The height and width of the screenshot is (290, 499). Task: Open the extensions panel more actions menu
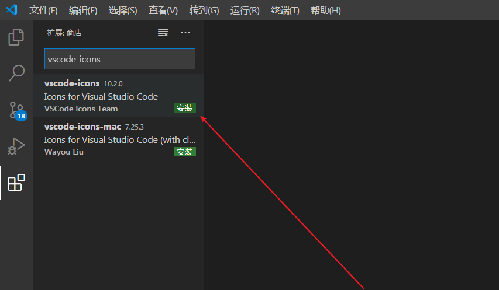pos(185,32)
